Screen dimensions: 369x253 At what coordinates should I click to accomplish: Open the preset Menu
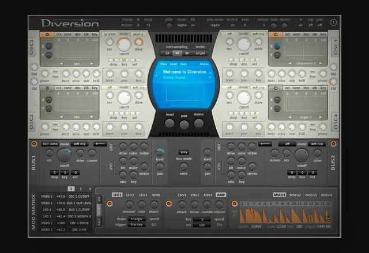click(204, 64)
